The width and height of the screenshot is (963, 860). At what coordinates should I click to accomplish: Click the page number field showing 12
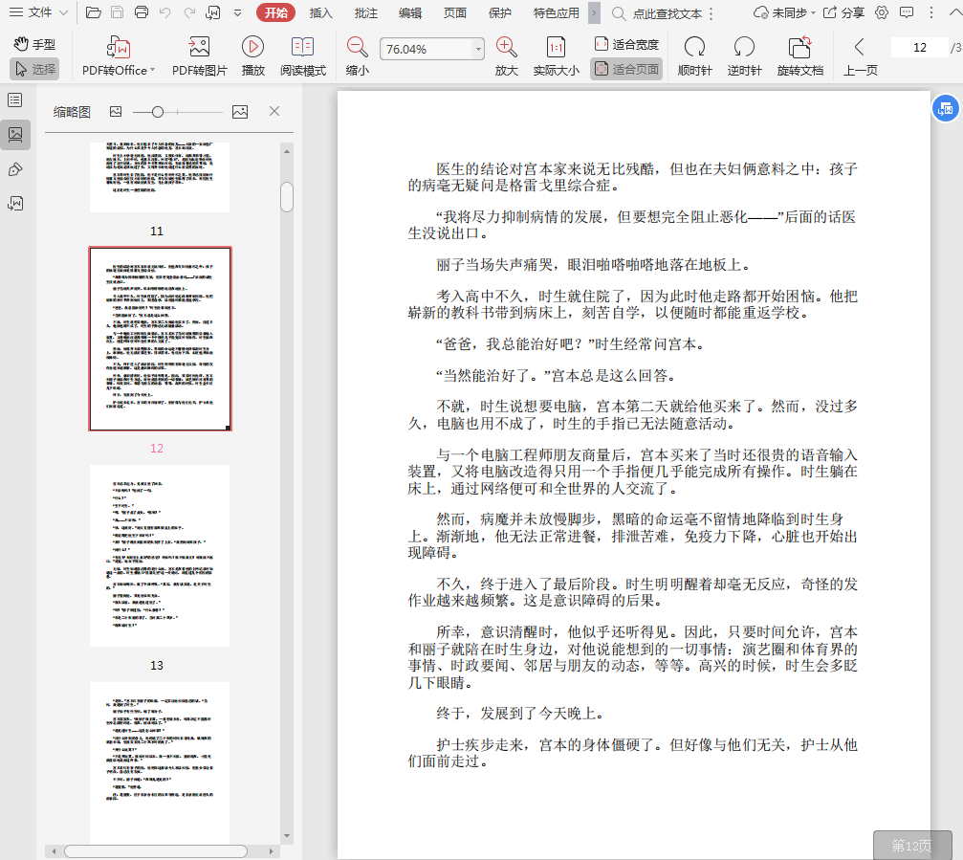point(919,47)
